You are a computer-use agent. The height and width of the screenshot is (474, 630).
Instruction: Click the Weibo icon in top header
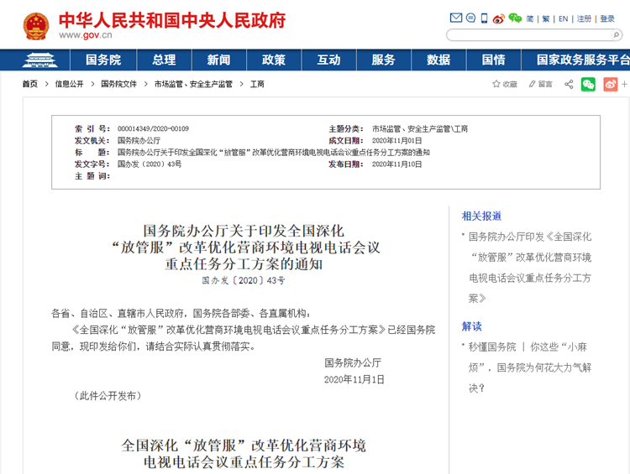(x=498, y=18)
